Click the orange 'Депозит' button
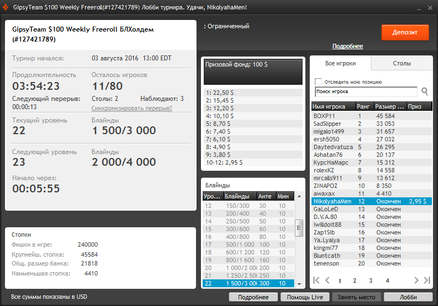The height and width of the screenshot is (306, 438). [x=405, y=32]
